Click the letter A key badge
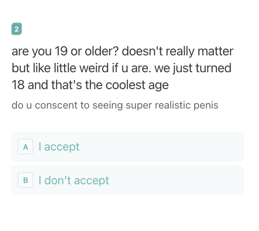 click(x=25, y=147)
